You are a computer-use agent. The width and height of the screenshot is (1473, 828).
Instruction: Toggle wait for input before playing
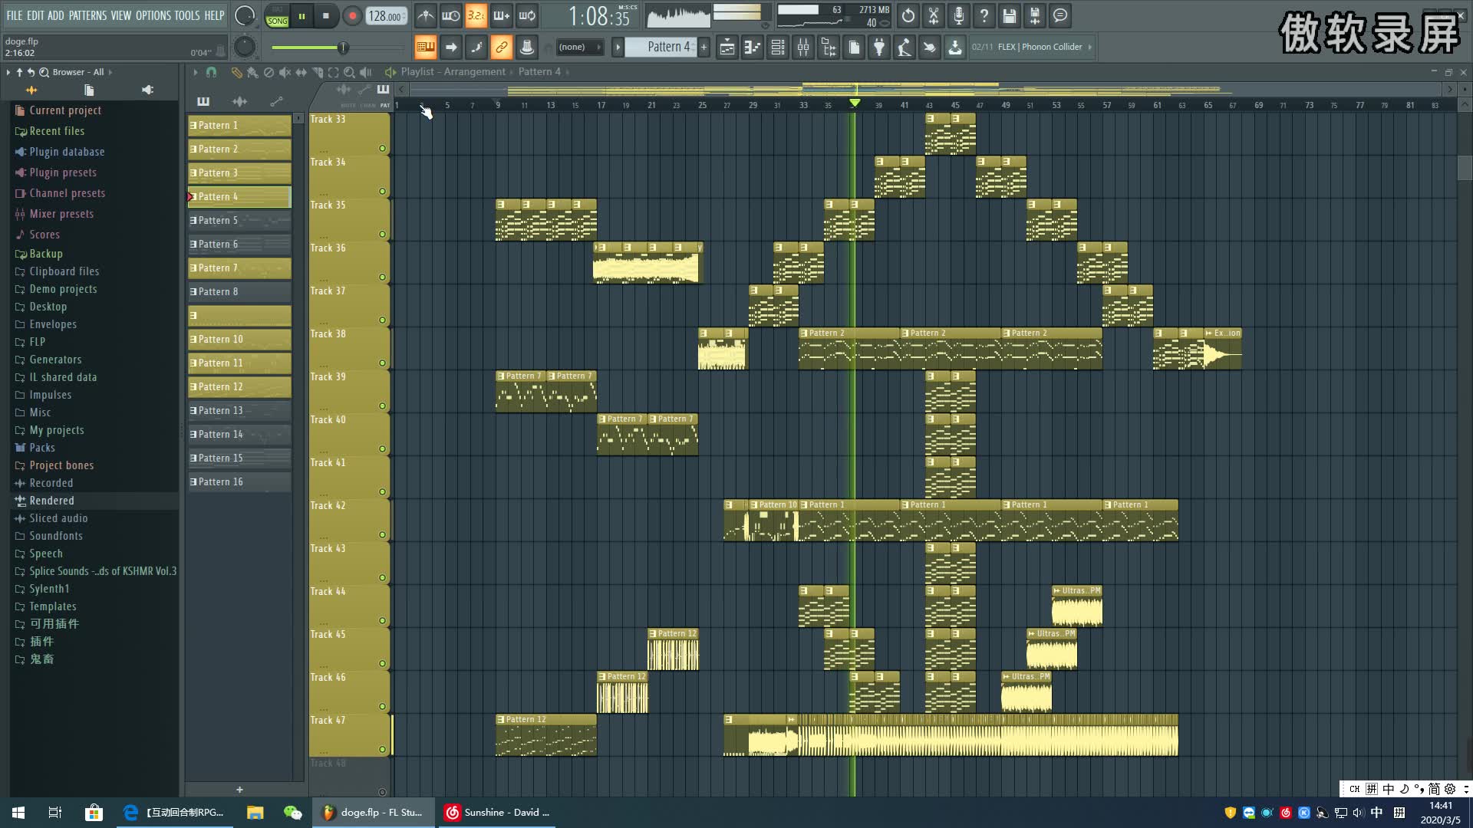tap(451, 15)
